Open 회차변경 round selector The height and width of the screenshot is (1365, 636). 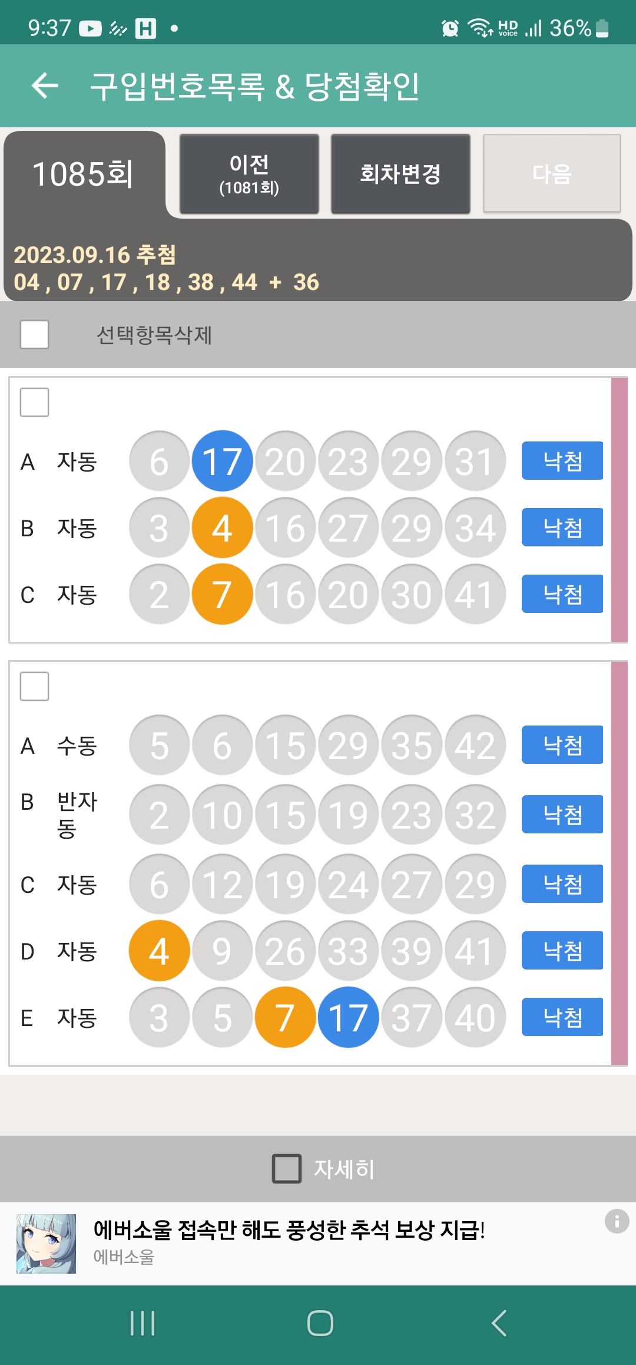coord(400,174)
